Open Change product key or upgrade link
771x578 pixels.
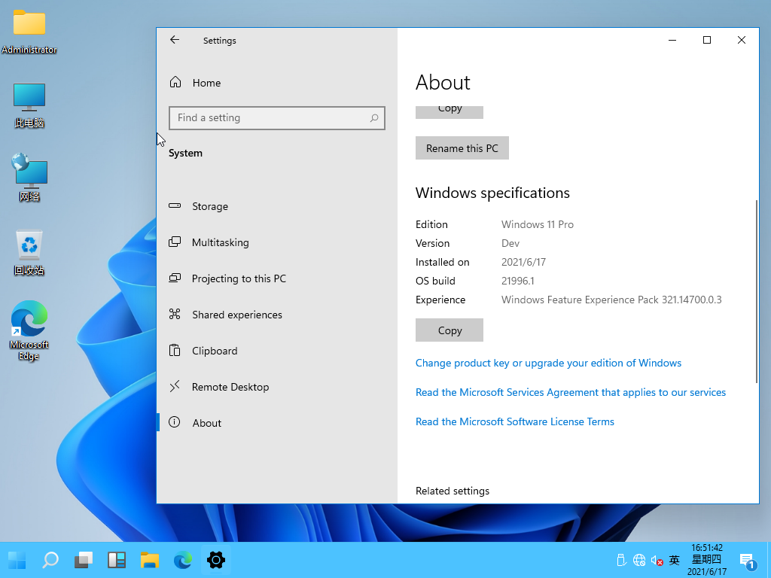[x=548, y=363]
